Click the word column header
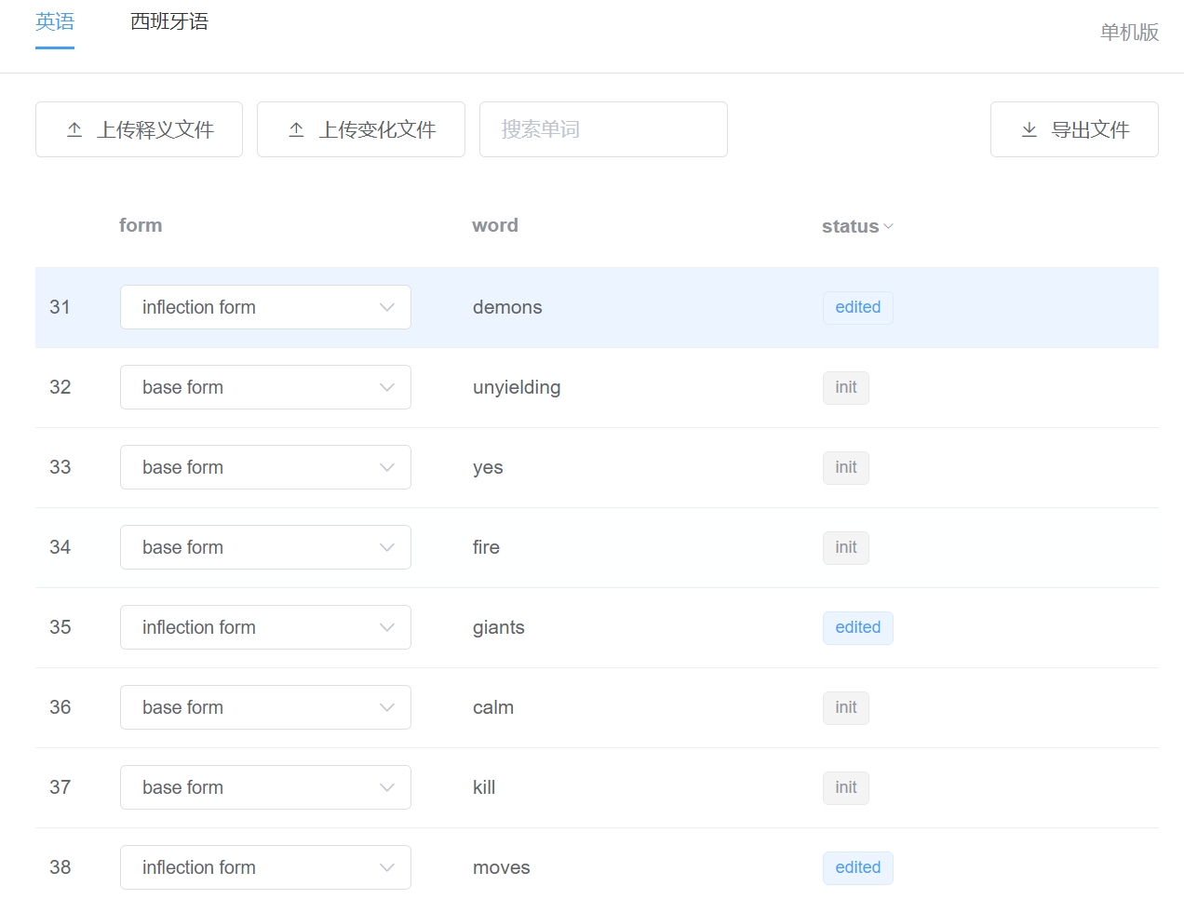 coord(495,225)
